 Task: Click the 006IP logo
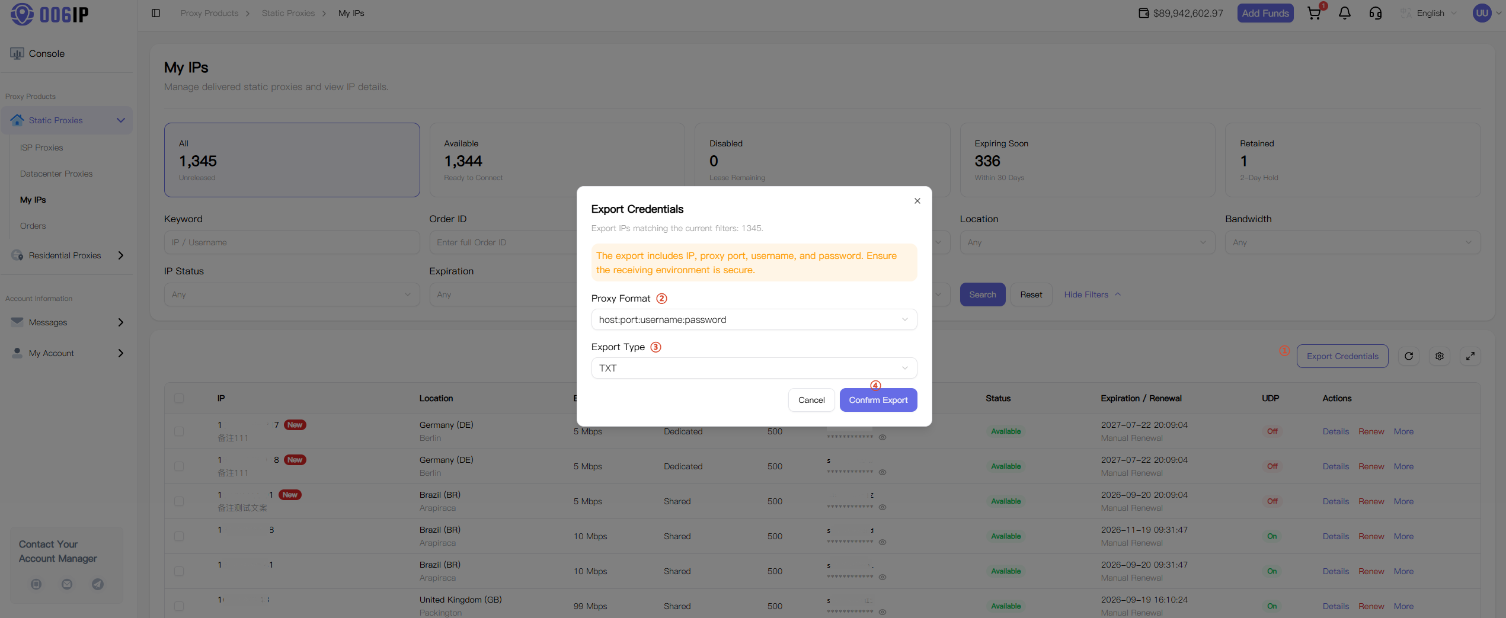tap(50, 14)
